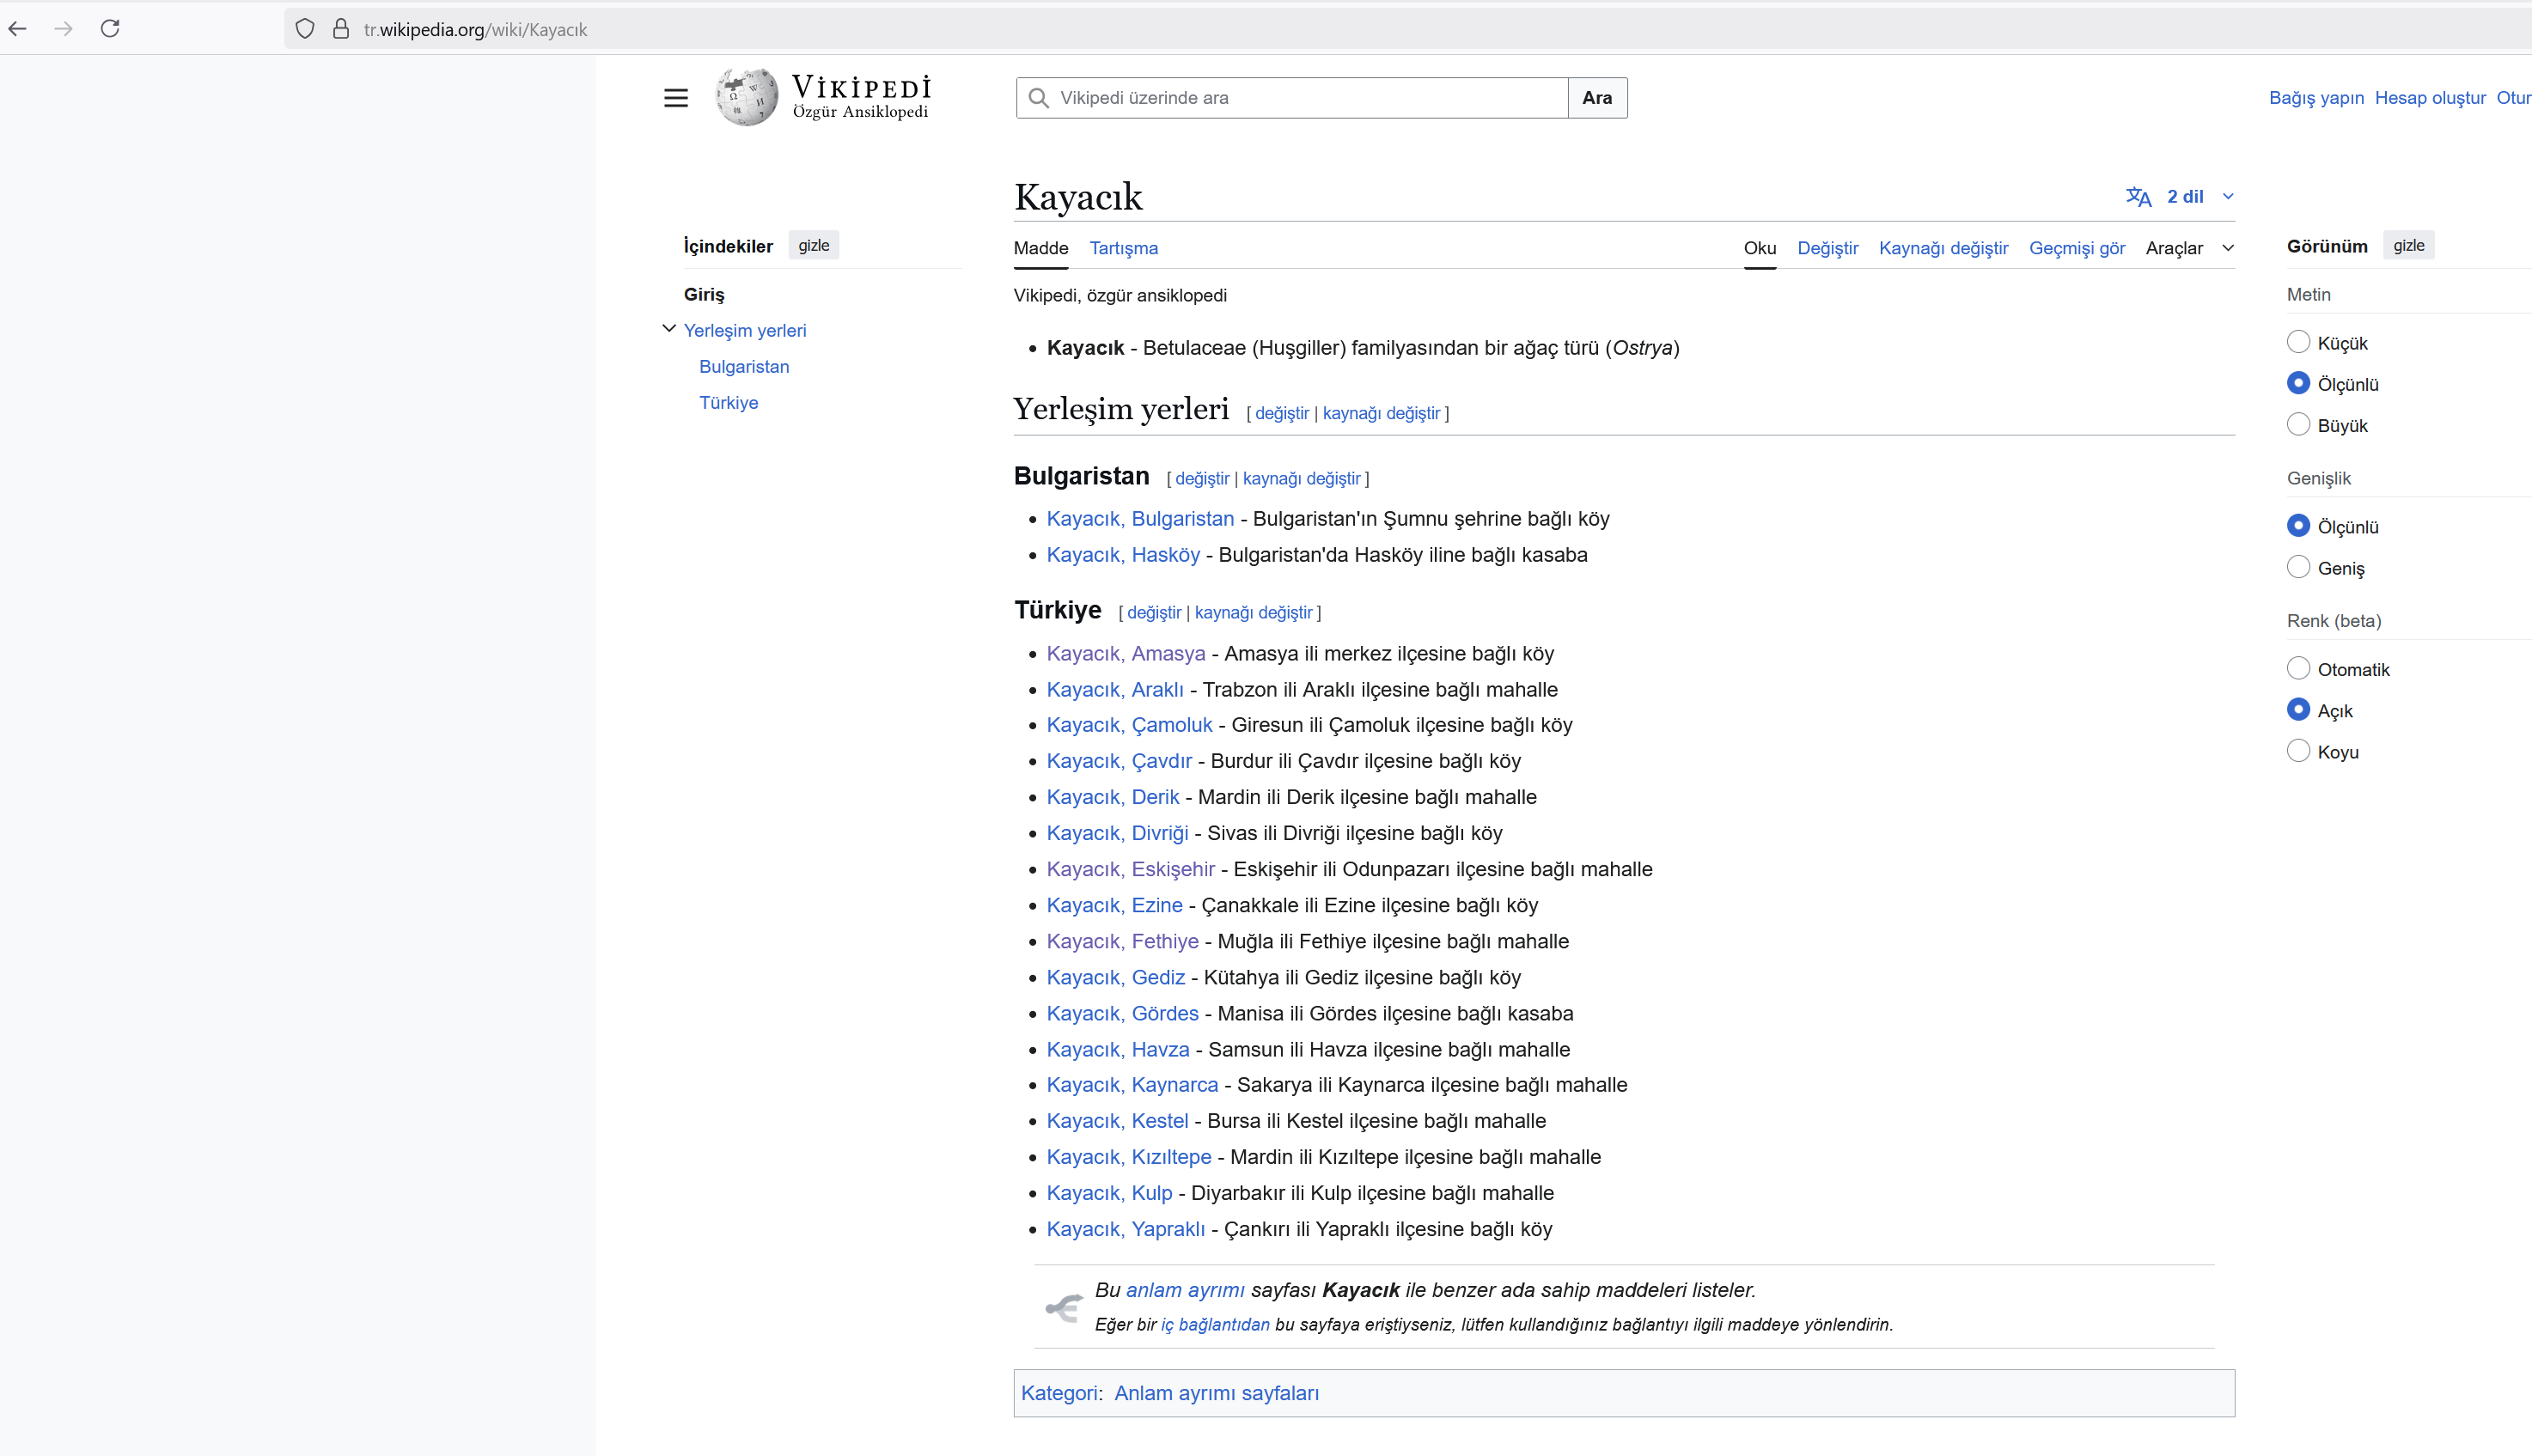The height and width of the screenshot is (1456, 2532).
Task: Jump to Türkiye in contents
Action: tap(728, 402)
